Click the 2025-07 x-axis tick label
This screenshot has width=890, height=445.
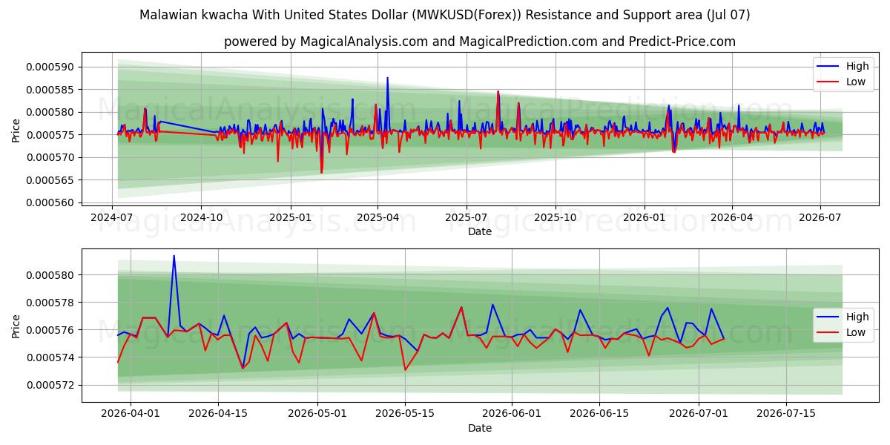point(466,218)
